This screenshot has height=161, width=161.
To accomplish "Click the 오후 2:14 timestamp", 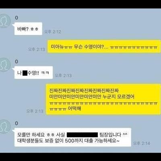I will [x=141, y=143].
